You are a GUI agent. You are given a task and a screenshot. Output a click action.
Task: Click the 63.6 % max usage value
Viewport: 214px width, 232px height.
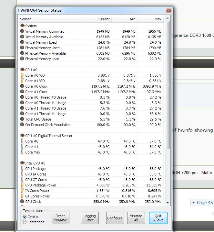(155, 114)
